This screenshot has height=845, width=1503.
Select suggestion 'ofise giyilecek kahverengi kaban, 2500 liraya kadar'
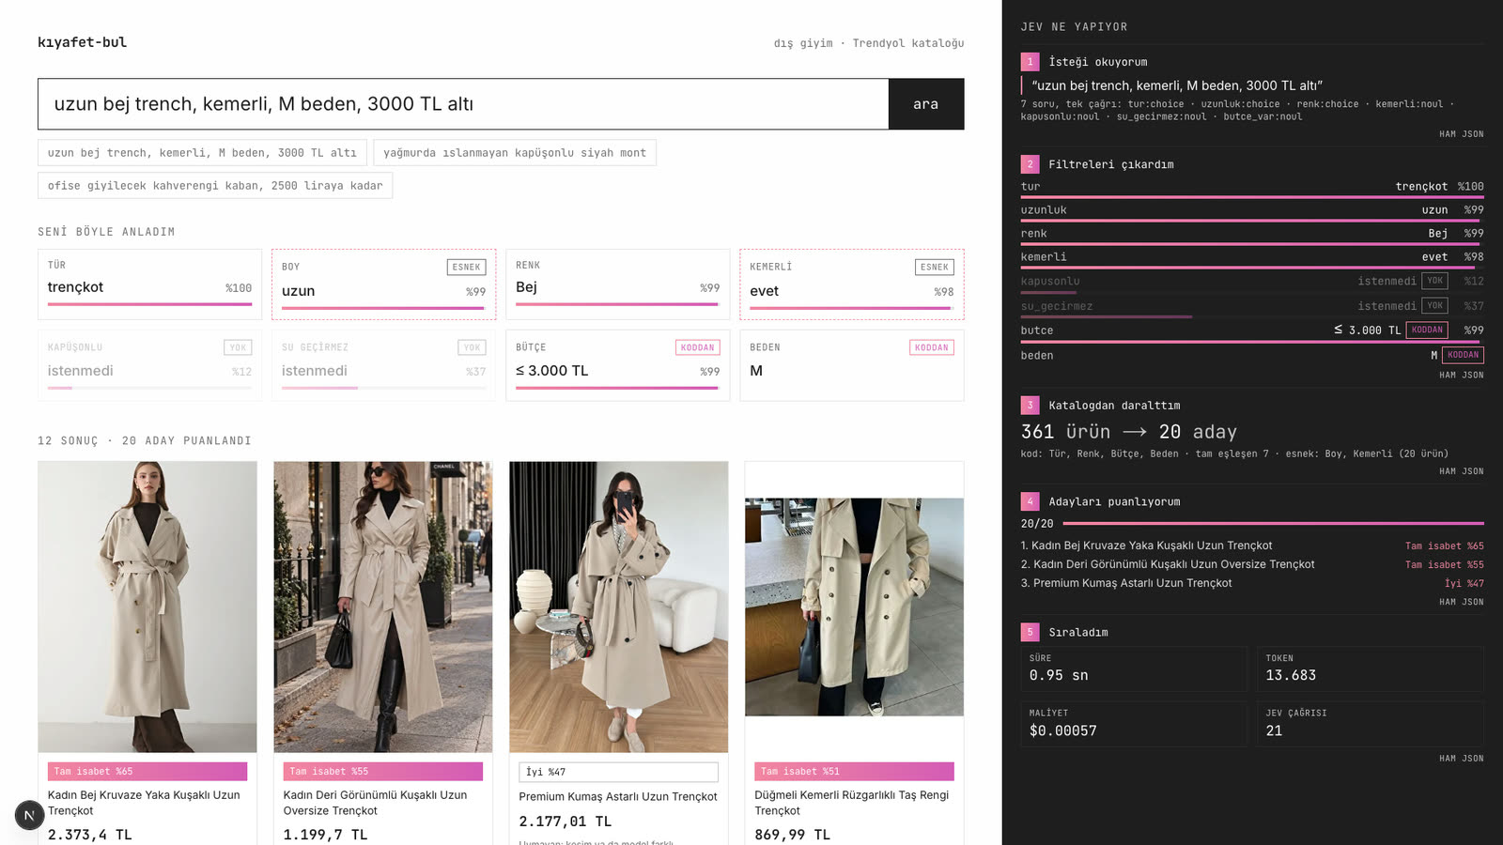[215, 186]
